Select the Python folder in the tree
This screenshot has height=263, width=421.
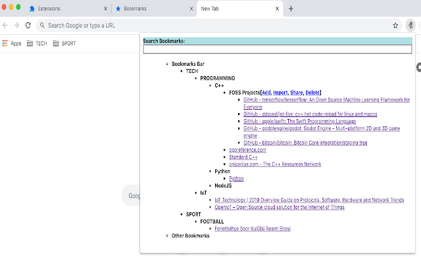pos(222,171)
